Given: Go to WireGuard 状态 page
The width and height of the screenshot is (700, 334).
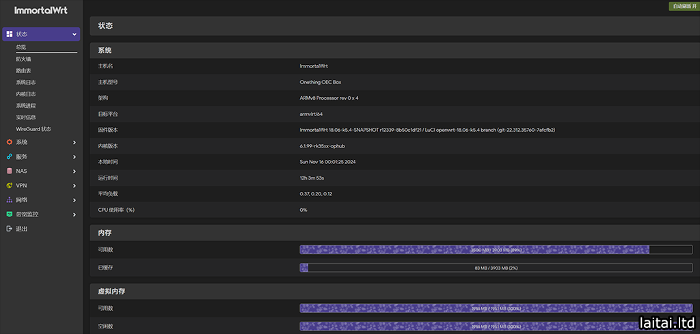Looking at the screenshot, I should [33, 128].
